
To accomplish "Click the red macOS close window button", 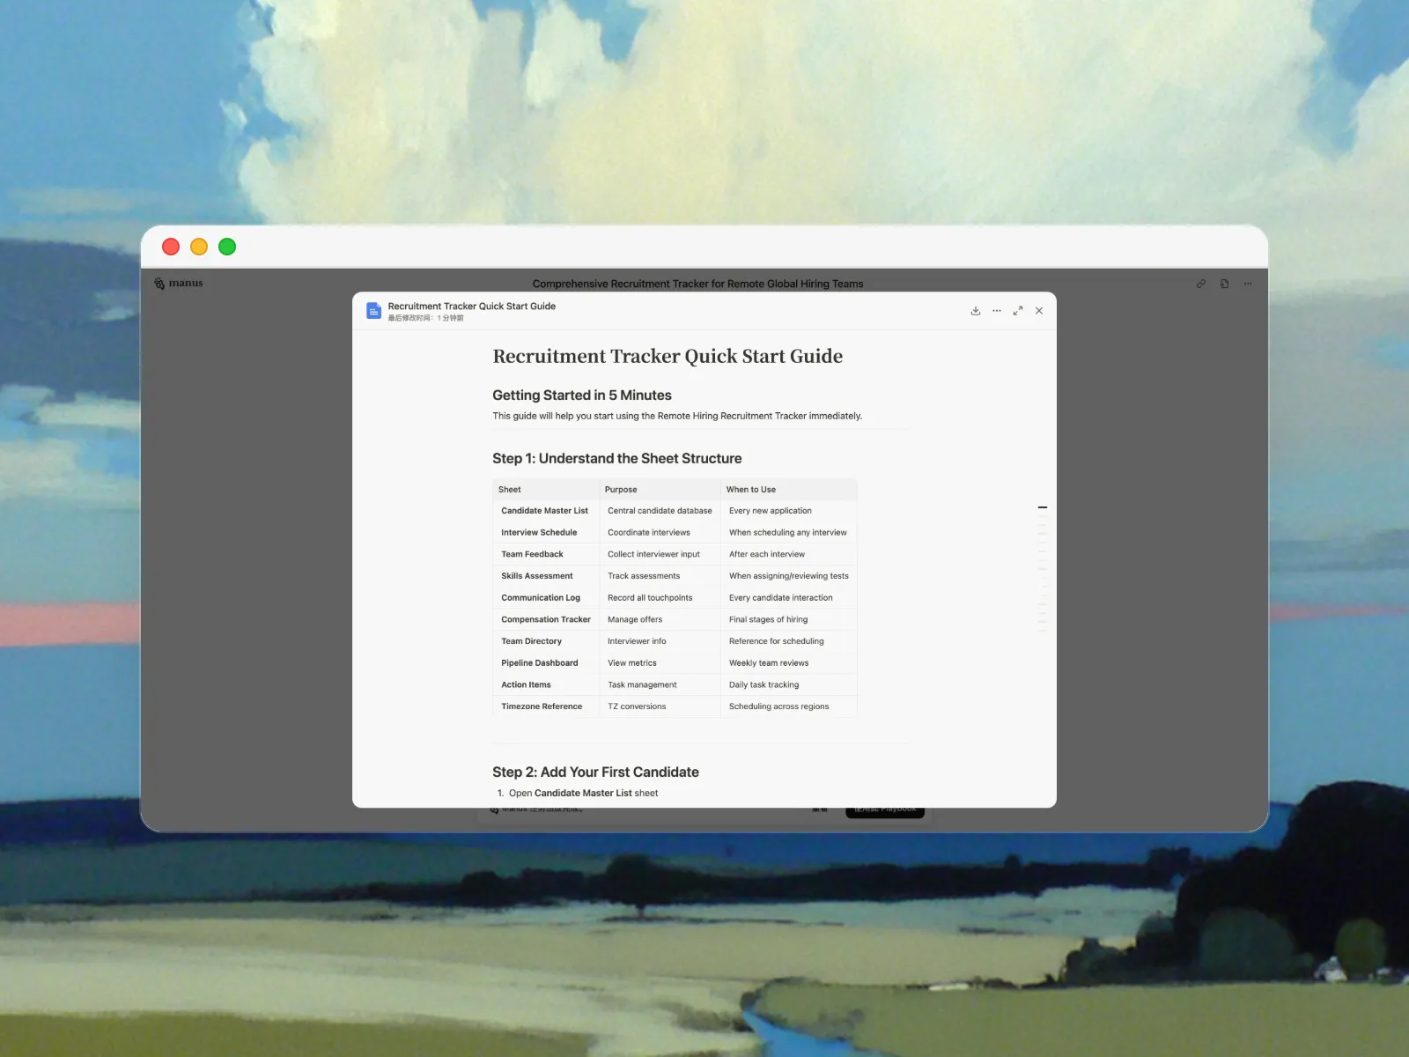I will point(171,247).
